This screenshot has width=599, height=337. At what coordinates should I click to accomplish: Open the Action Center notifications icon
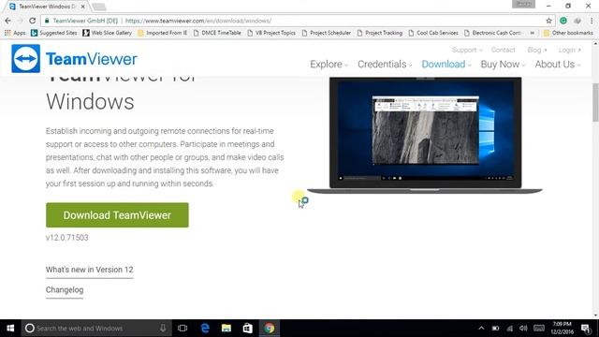586,329
